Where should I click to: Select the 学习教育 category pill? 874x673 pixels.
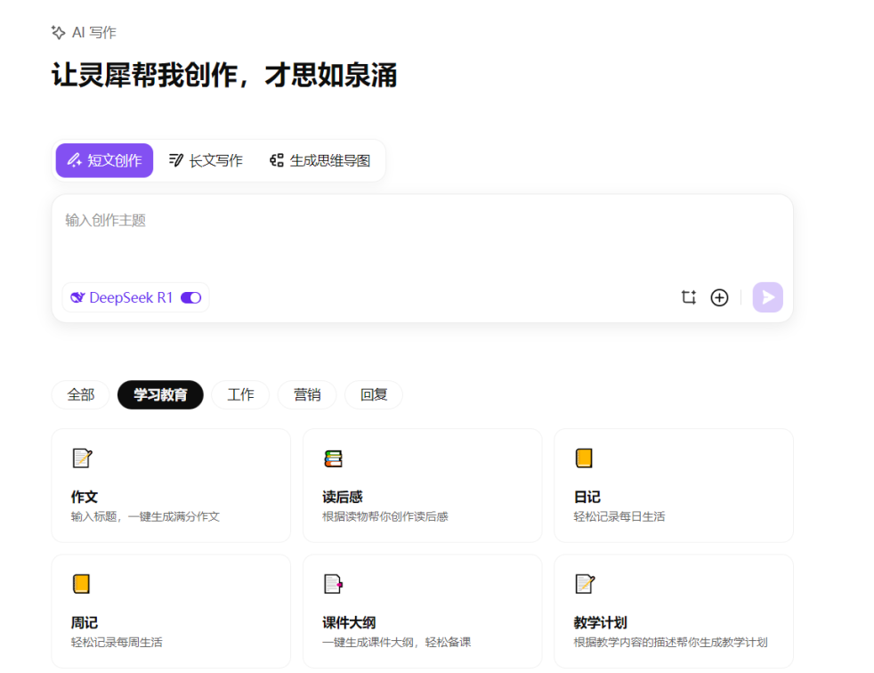(160, 395)
